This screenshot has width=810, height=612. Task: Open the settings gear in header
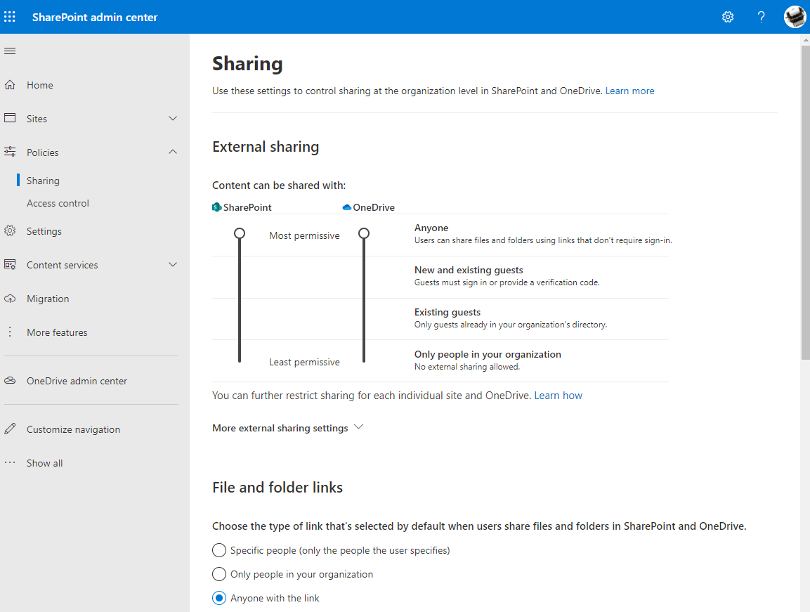pos(728,17)
